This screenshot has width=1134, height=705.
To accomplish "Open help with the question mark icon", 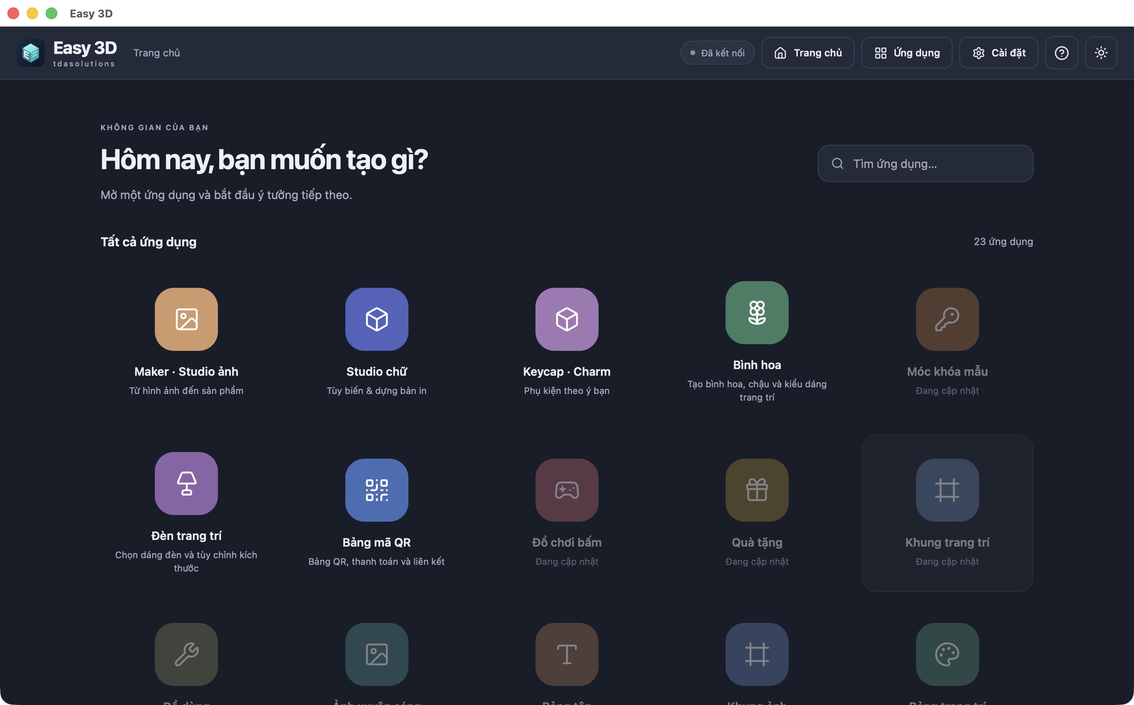I will [x=1062, y=53].
